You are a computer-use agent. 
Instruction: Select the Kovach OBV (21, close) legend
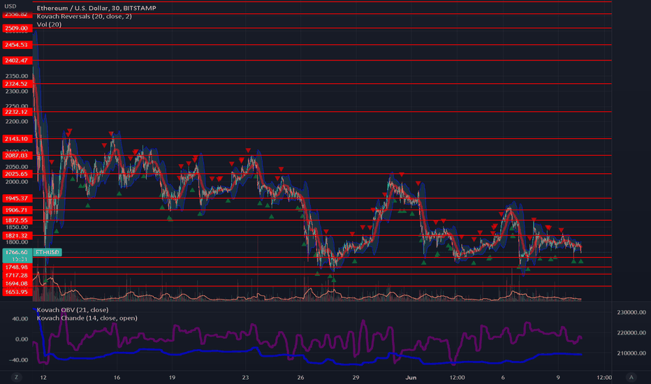73,310
